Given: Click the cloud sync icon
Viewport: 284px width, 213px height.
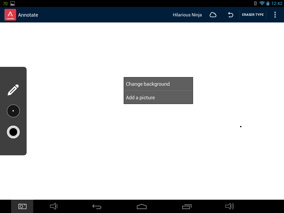Looking at the screenshot, I should [213, 15].
